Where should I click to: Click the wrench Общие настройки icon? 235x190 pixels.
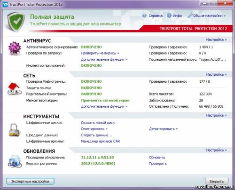point(190,16)
